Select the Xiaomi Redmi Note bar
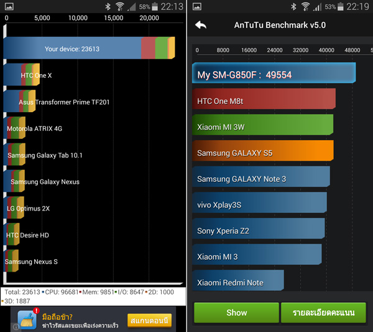Image resolution: width=373 pixels, height=332 pixels. click(x=238, y=280)
